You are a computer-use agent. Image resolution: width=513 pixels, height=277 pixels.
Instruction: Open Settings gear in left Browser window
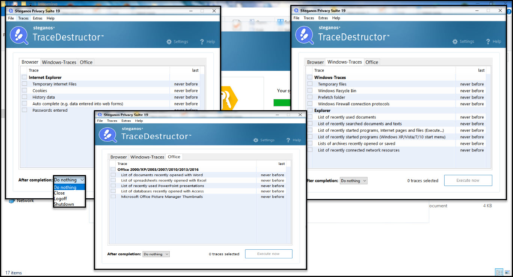click(x=169, y=42)
